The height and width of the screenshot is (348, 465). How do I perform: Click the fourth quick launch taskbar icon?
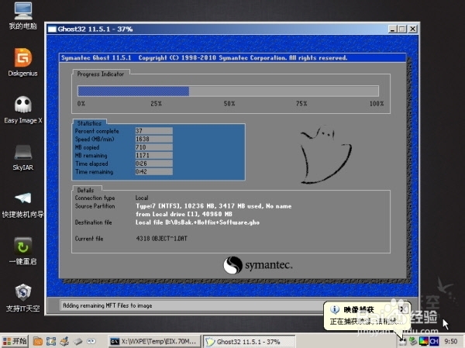tap(77, 342)
